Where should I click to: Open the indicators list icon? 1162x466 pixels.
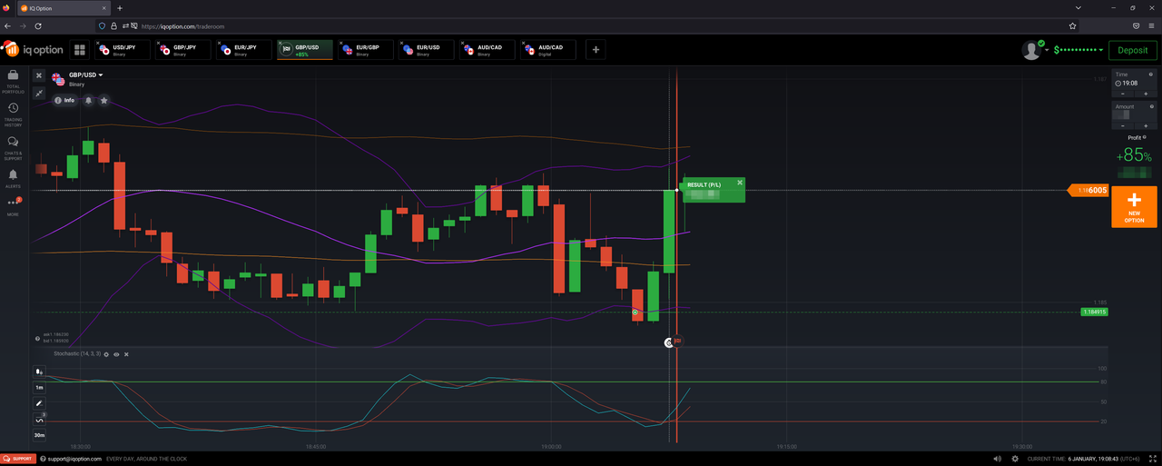tap(39, 420)
